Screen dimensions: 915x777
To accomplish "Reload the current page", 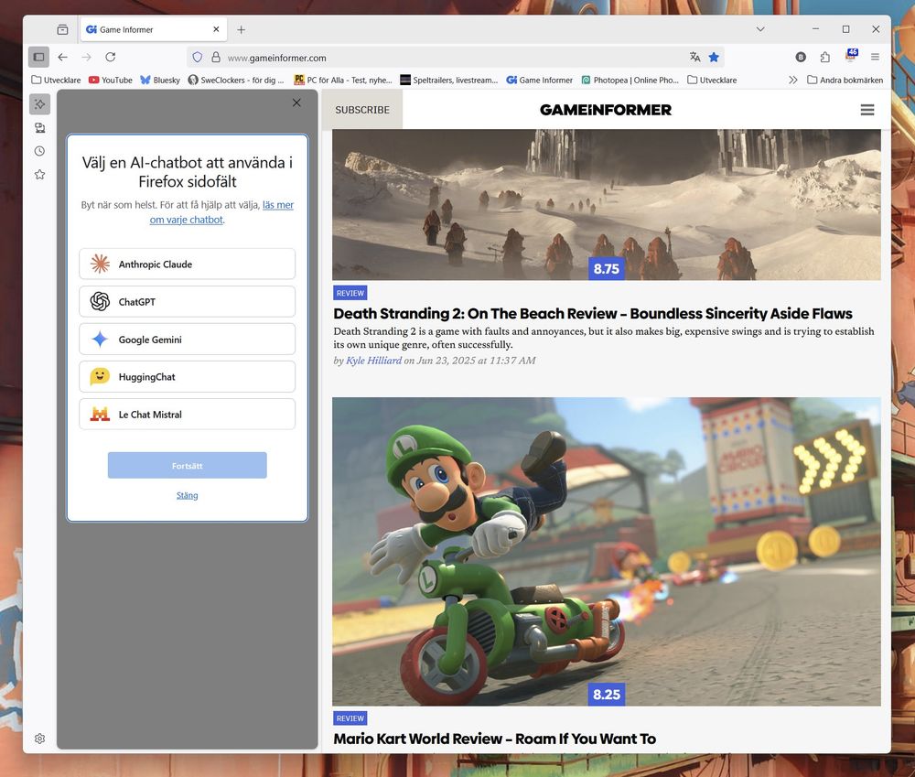I will click(x=111, y=58).
